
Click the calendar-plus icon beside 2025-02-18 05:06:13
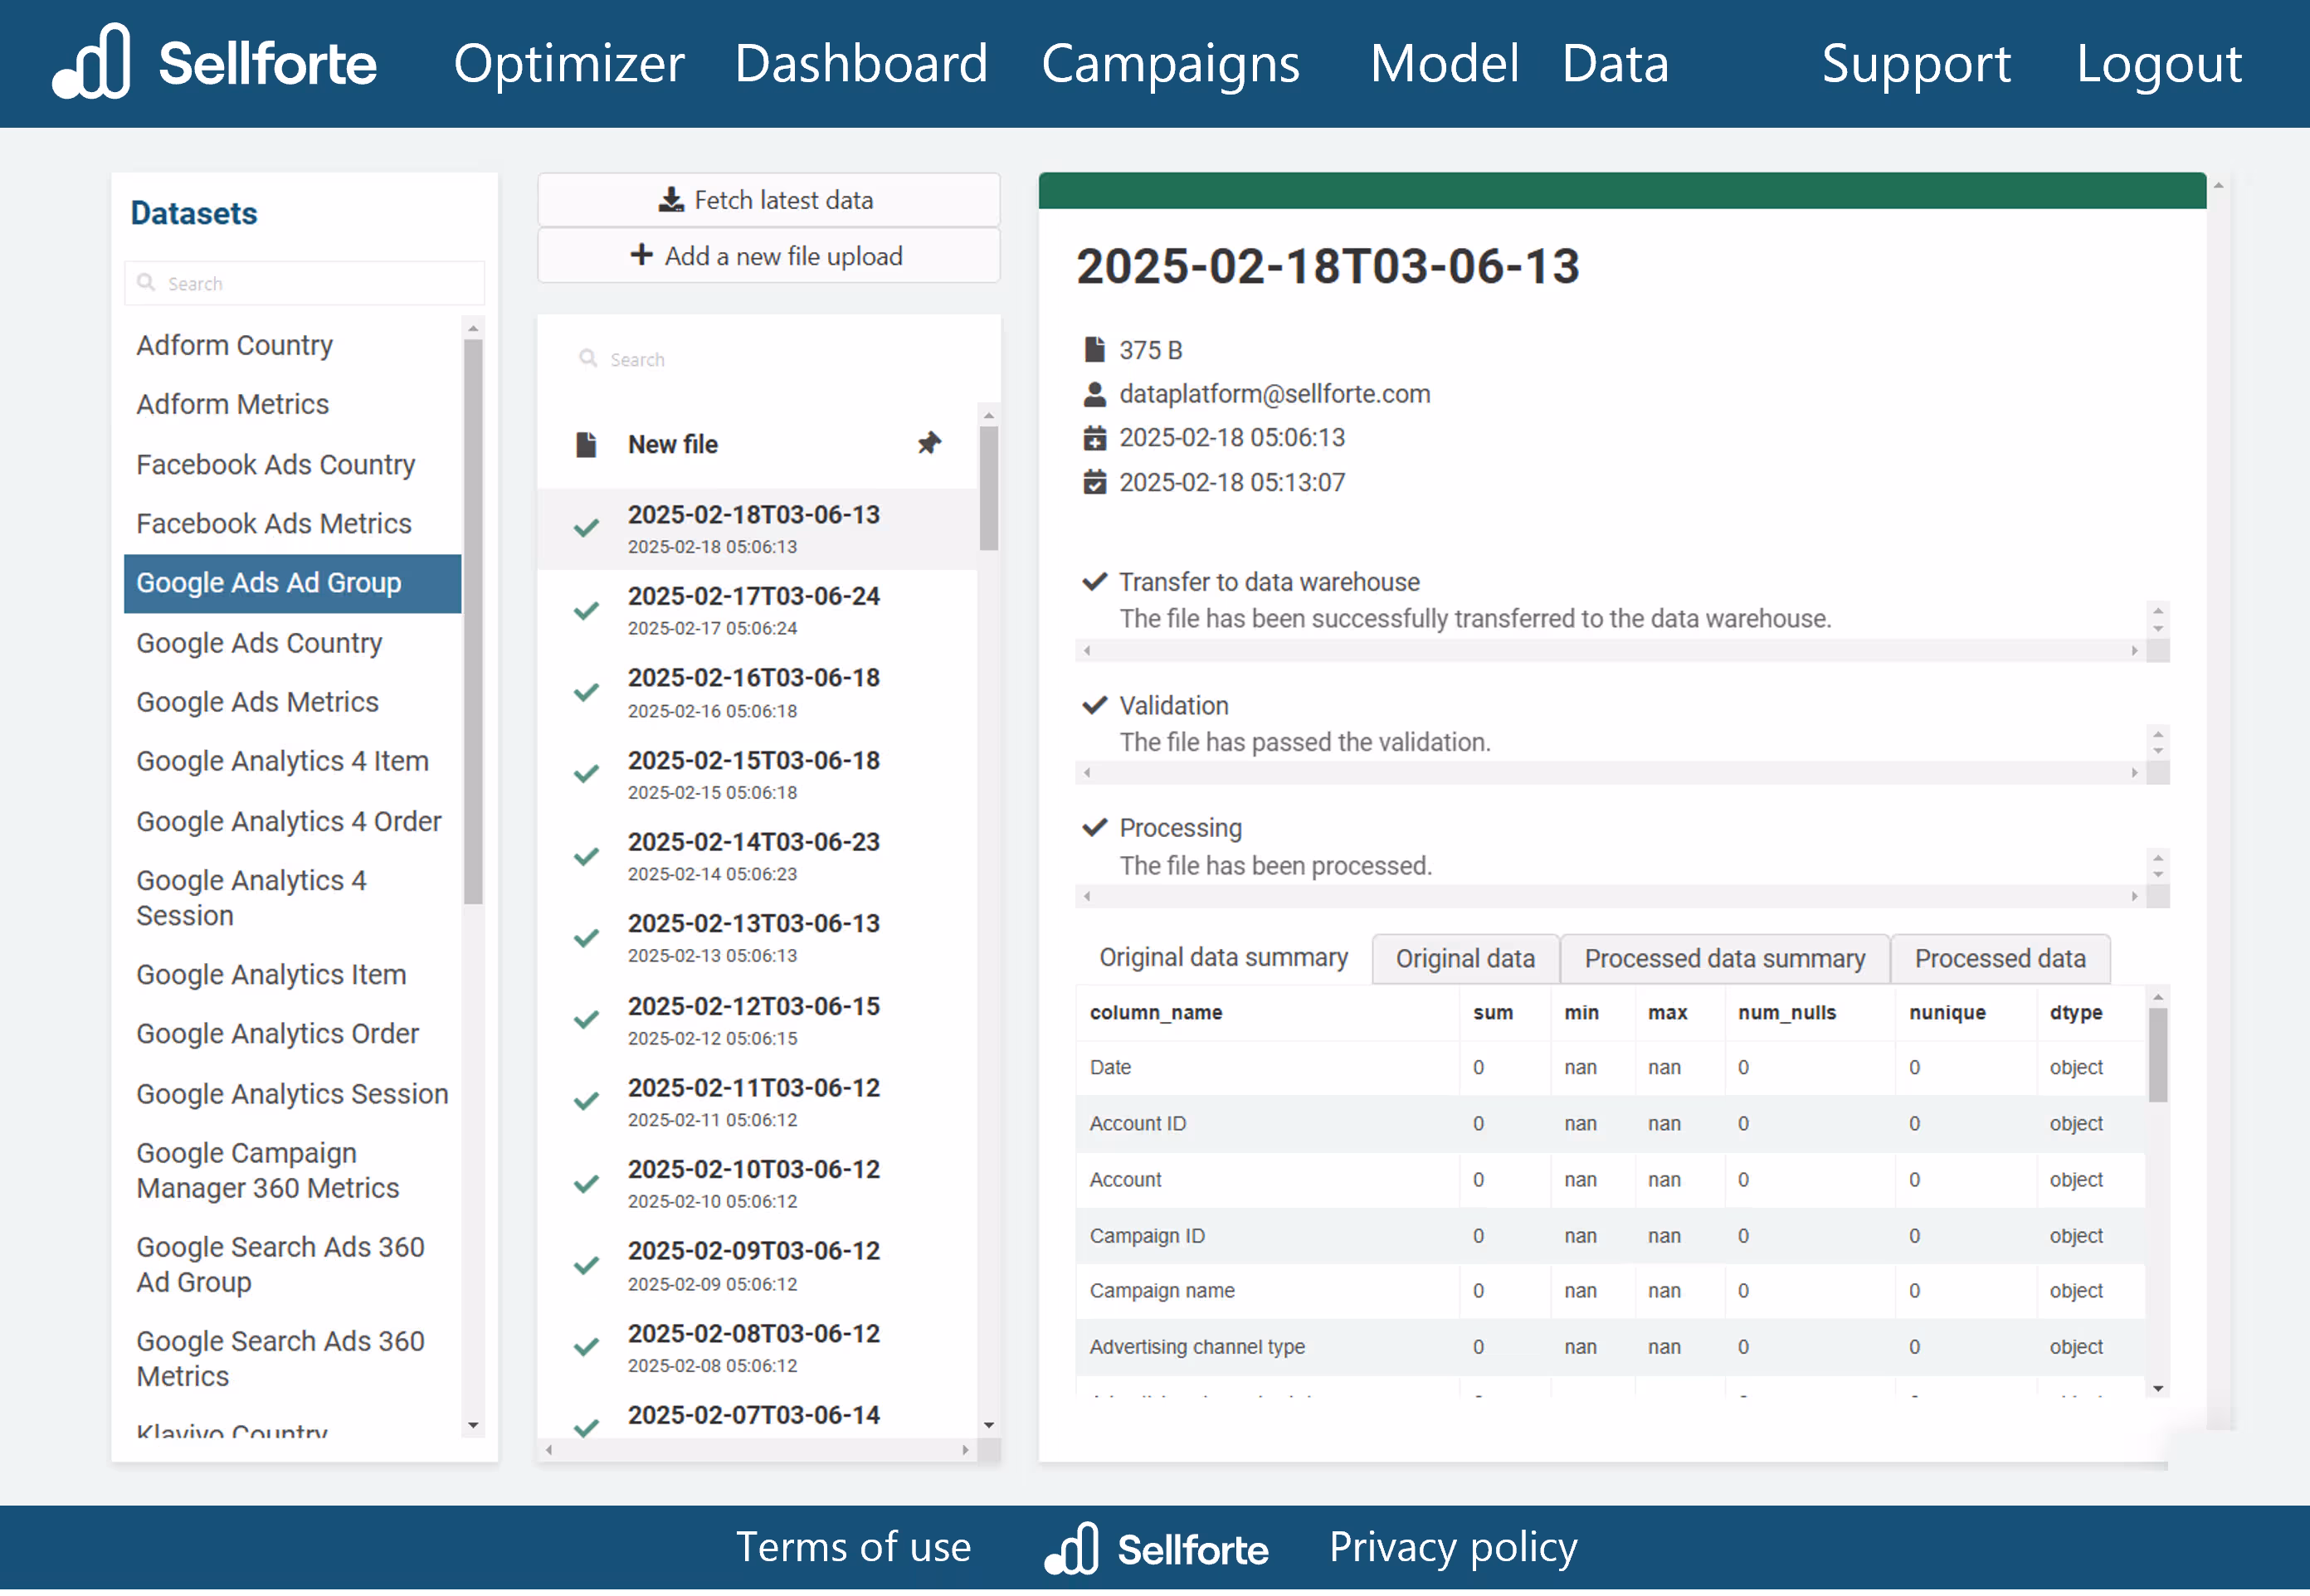[1095, 438]
